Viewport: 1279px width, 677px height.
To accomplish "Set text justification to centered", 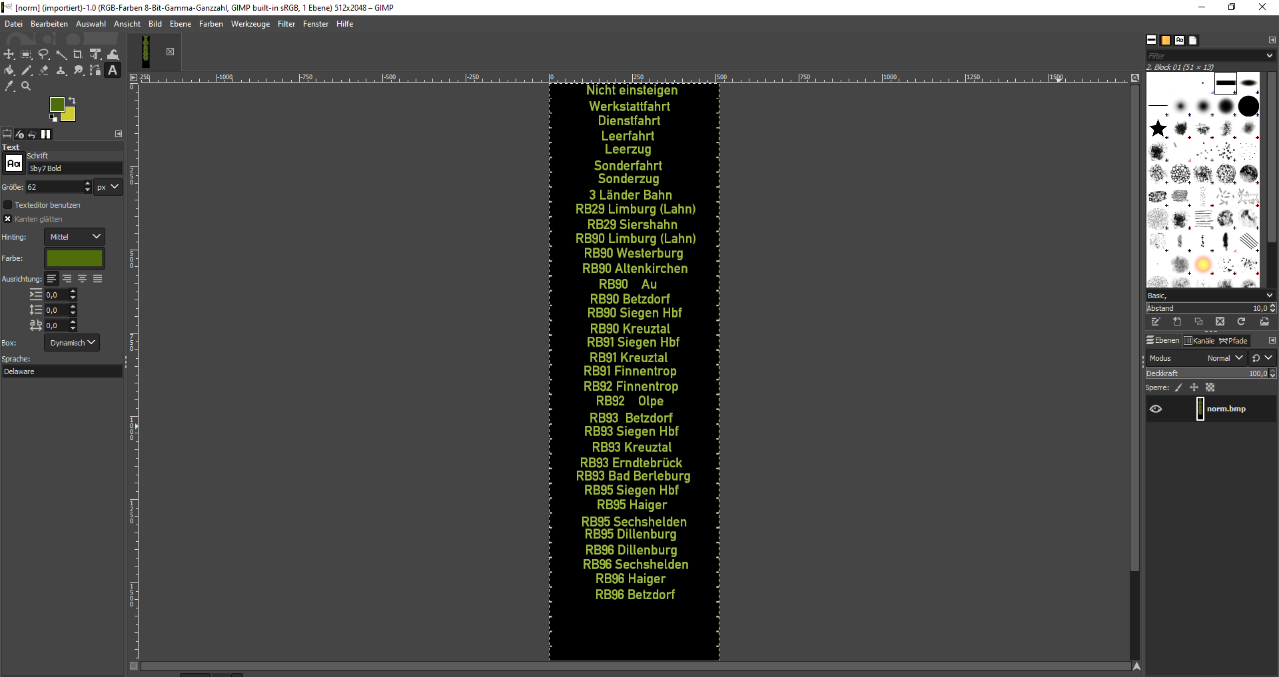I will pyautogui.click(x=83, y=279).
